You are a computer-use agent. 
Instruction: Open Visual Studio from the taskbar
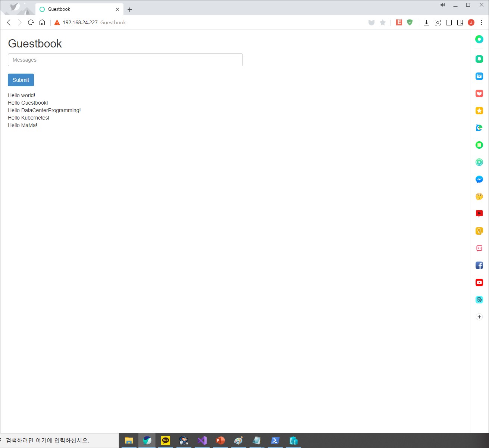click(202, 441)
